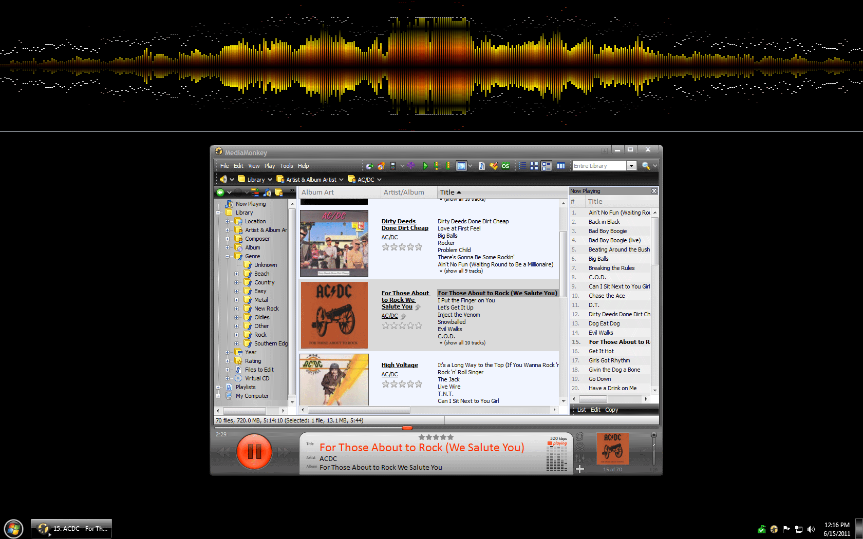The width and height of the screenshot is (863, 539).
Task: Click Copy button in Now Playing panel
Action: (611, 410)
